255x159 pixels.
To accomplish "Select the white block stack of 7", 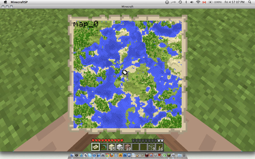I will point(120,147).
